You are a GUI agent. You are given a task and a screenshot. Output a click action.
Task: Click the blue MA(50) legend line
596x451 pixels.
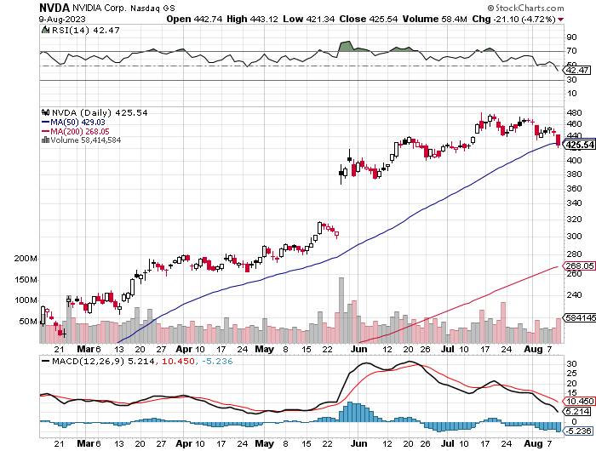click(45, 122)
